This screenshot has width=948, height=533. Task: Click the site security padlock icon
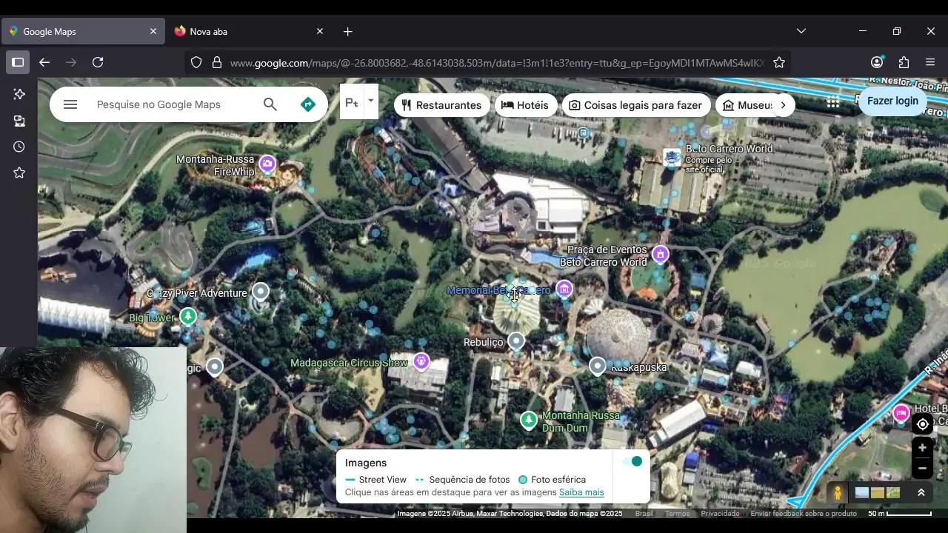click(217, 63)
